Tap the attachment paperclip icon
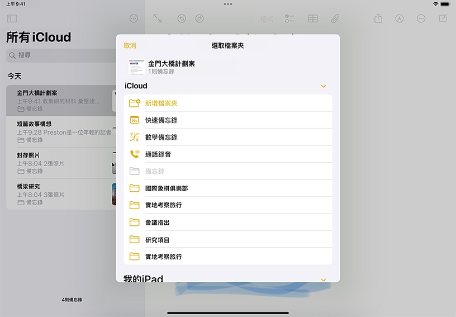456x317 pixels. (335, 18)
